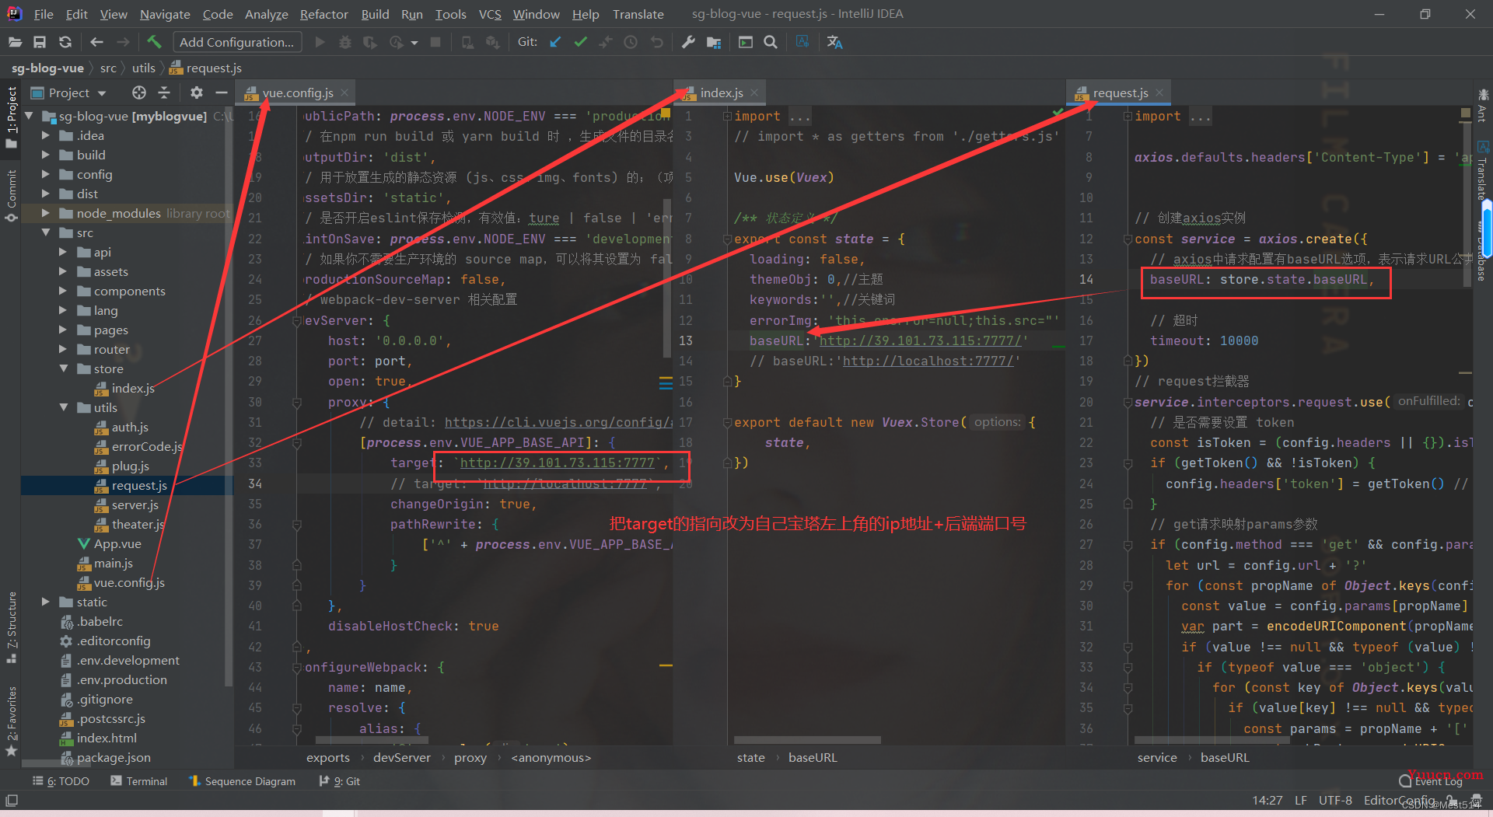Collapse the store folder
1493x817 pixels.
pyautogui.click(x=63, y=368)
